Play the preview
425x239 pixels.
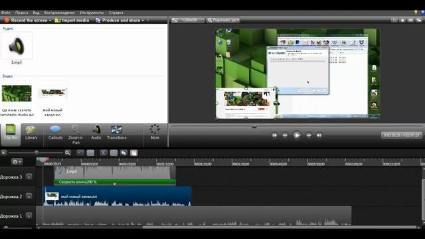(297, 135)
